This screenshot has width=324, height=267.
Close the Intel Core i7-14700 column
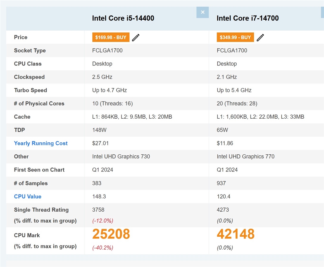[x=322, y=12]
